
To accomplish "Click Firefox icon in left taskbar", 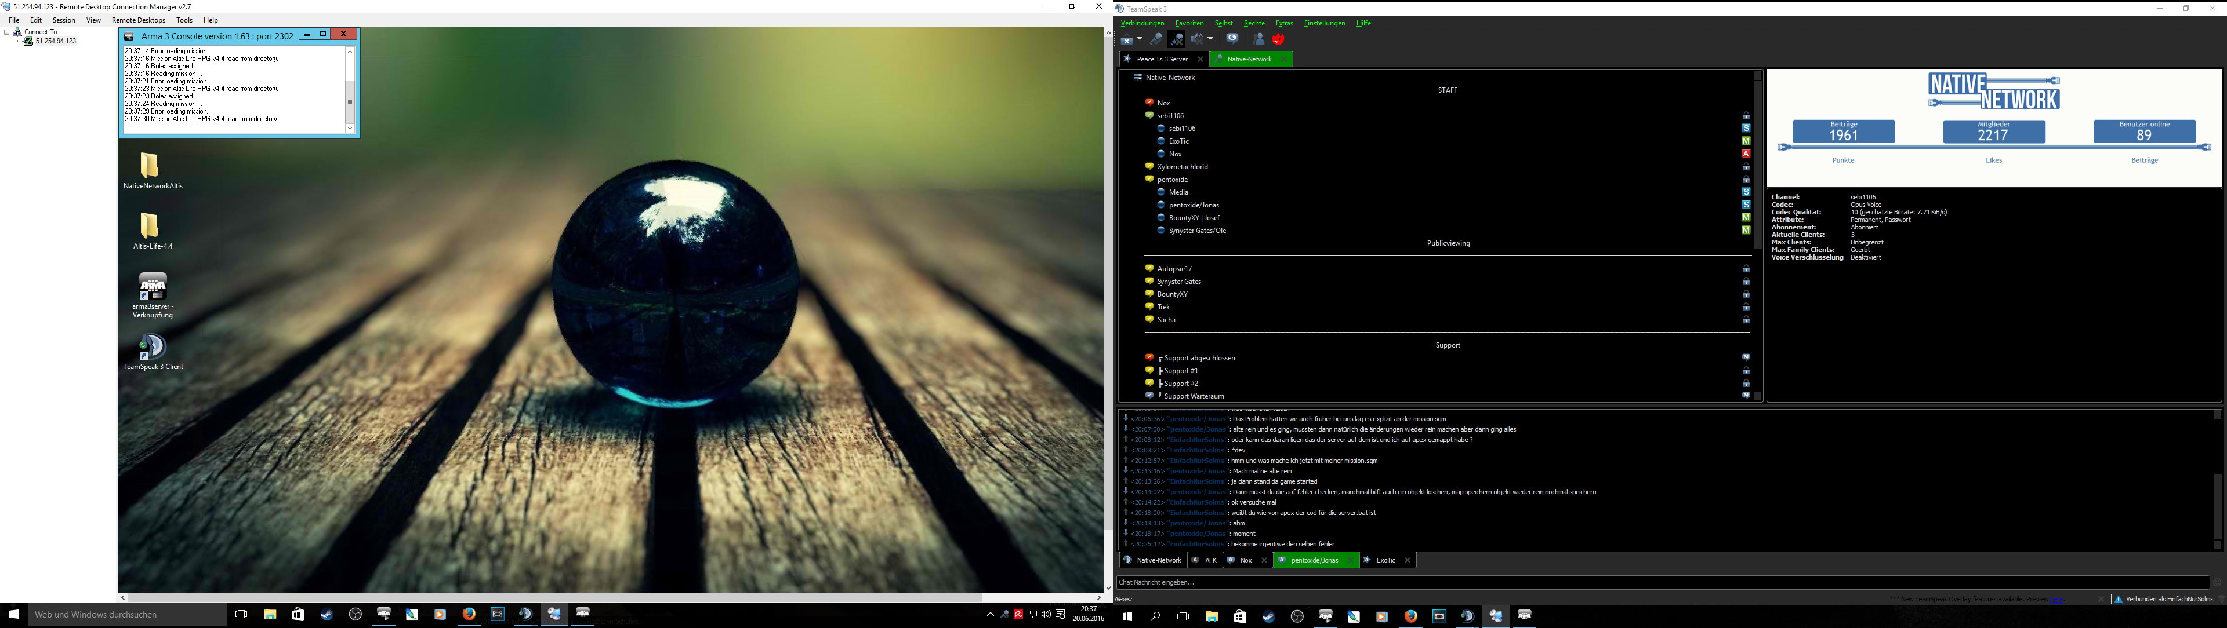I will [x=469, y=614].
